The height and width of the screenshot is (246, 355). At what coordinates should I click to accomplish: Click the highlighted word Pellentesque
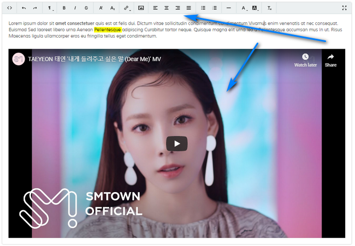pos(108,29)
